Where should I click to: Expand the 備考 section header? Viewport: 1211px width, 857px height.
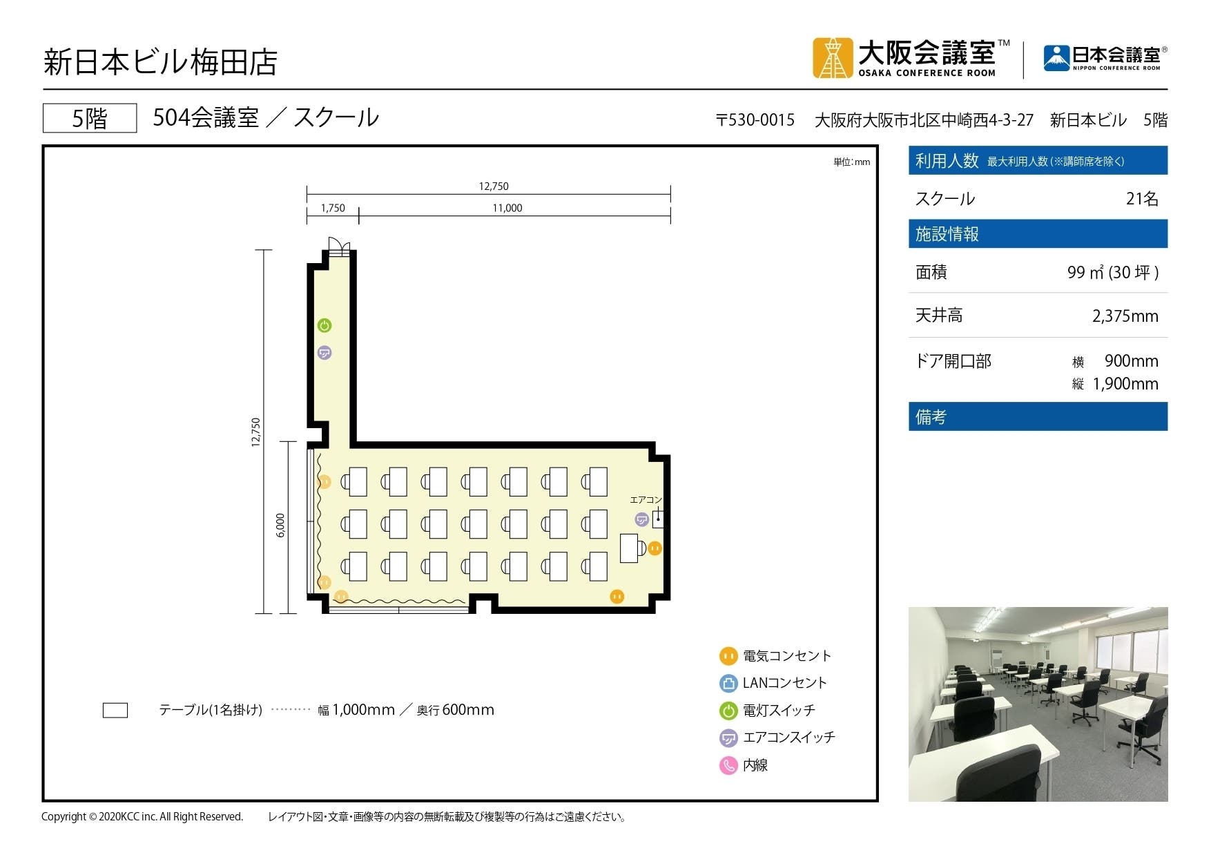click(1036, 416)
